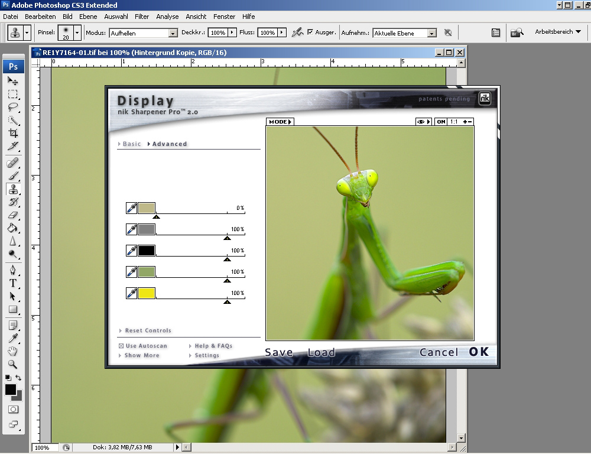This screenshot has height=454, width=591.
Task: Toggle the Ausger. aligned checkbox
Action: tap(310, 32)
